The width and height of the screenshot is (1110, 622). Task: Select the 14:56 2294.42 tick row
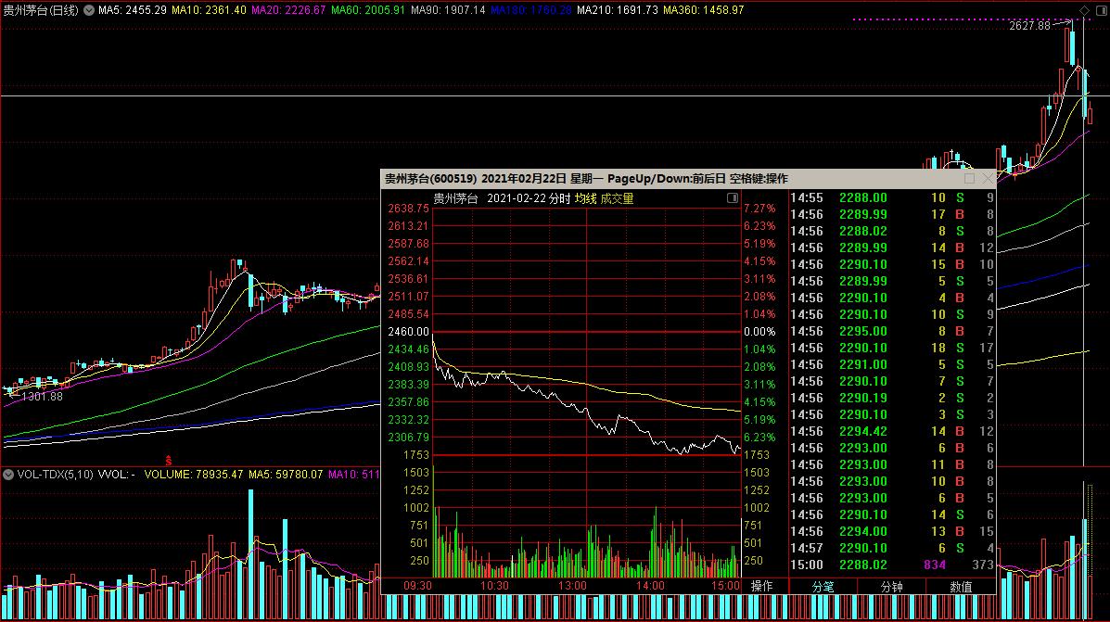point(892,431)
